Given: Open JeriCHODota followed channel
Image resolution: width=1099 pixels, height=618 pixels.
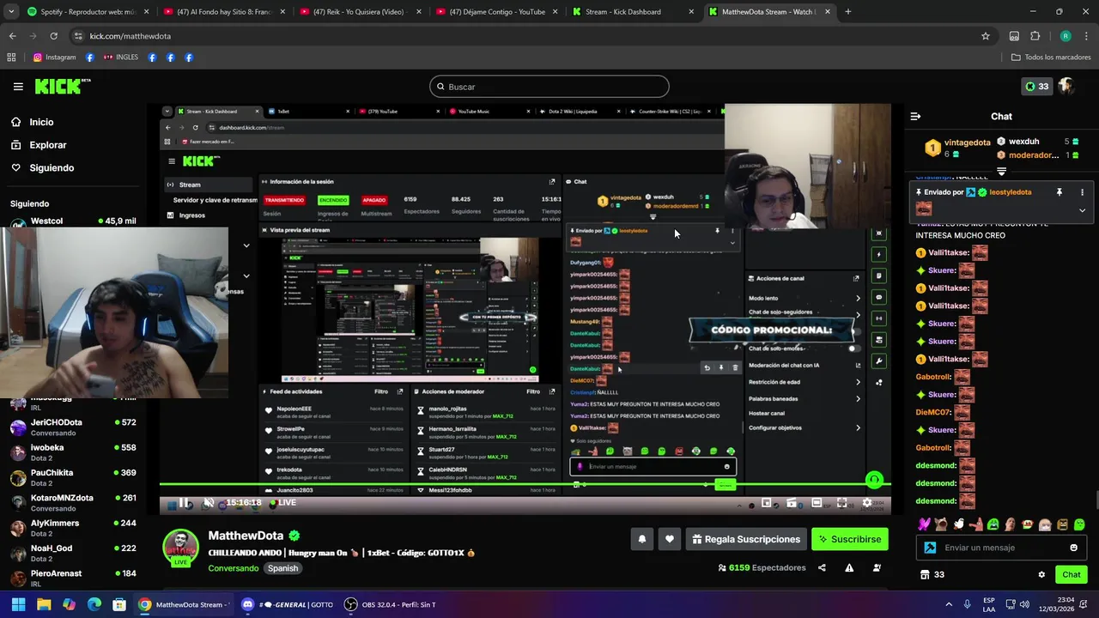Looking at the screenshot, I should click(x=73, y=427).
